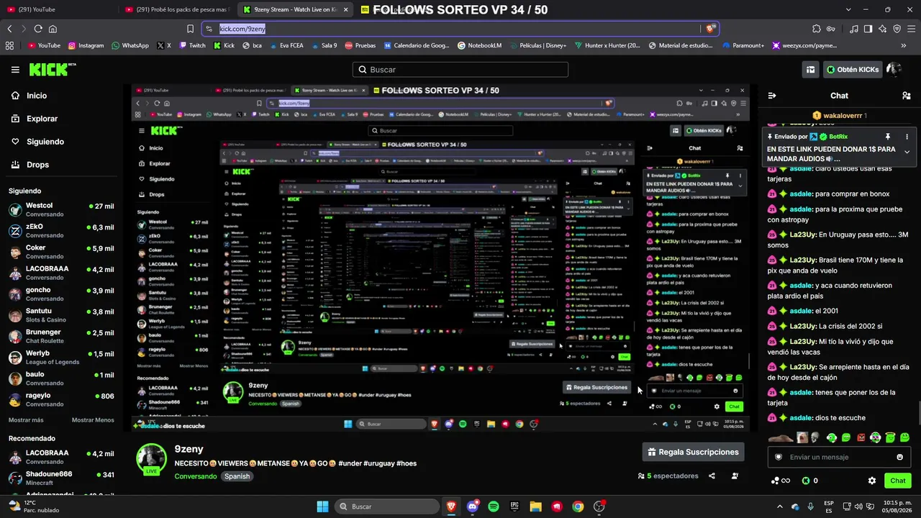Open the chat settings gear
This screenshot has width=921, height=518.
pyautogui.click(x=872, y=481)
